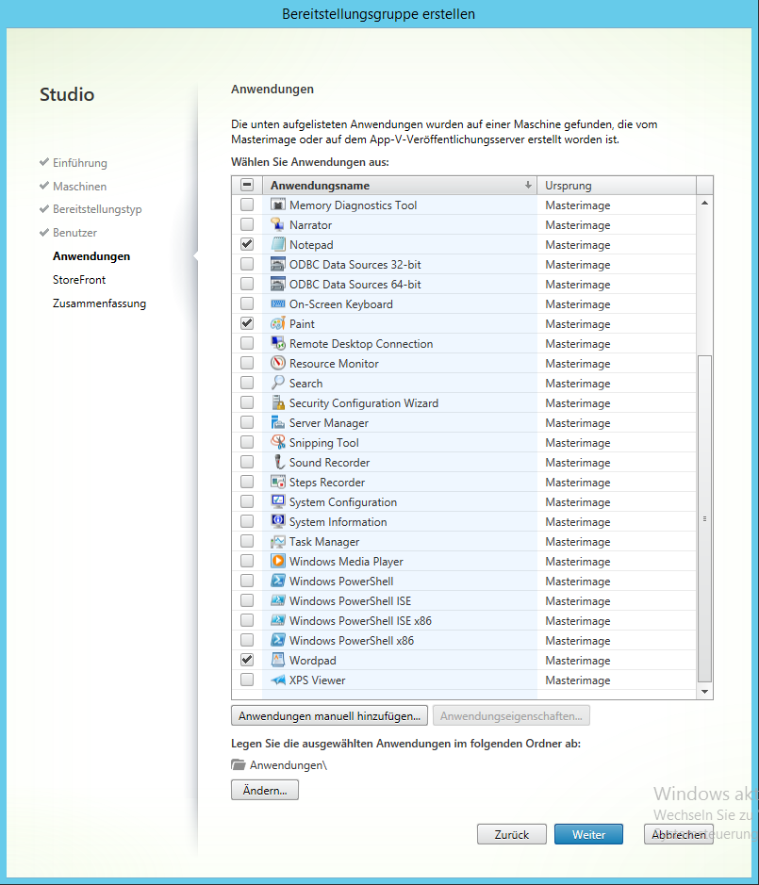Click the Windows PowerShell ISE x86 icon

coord(277,620)
